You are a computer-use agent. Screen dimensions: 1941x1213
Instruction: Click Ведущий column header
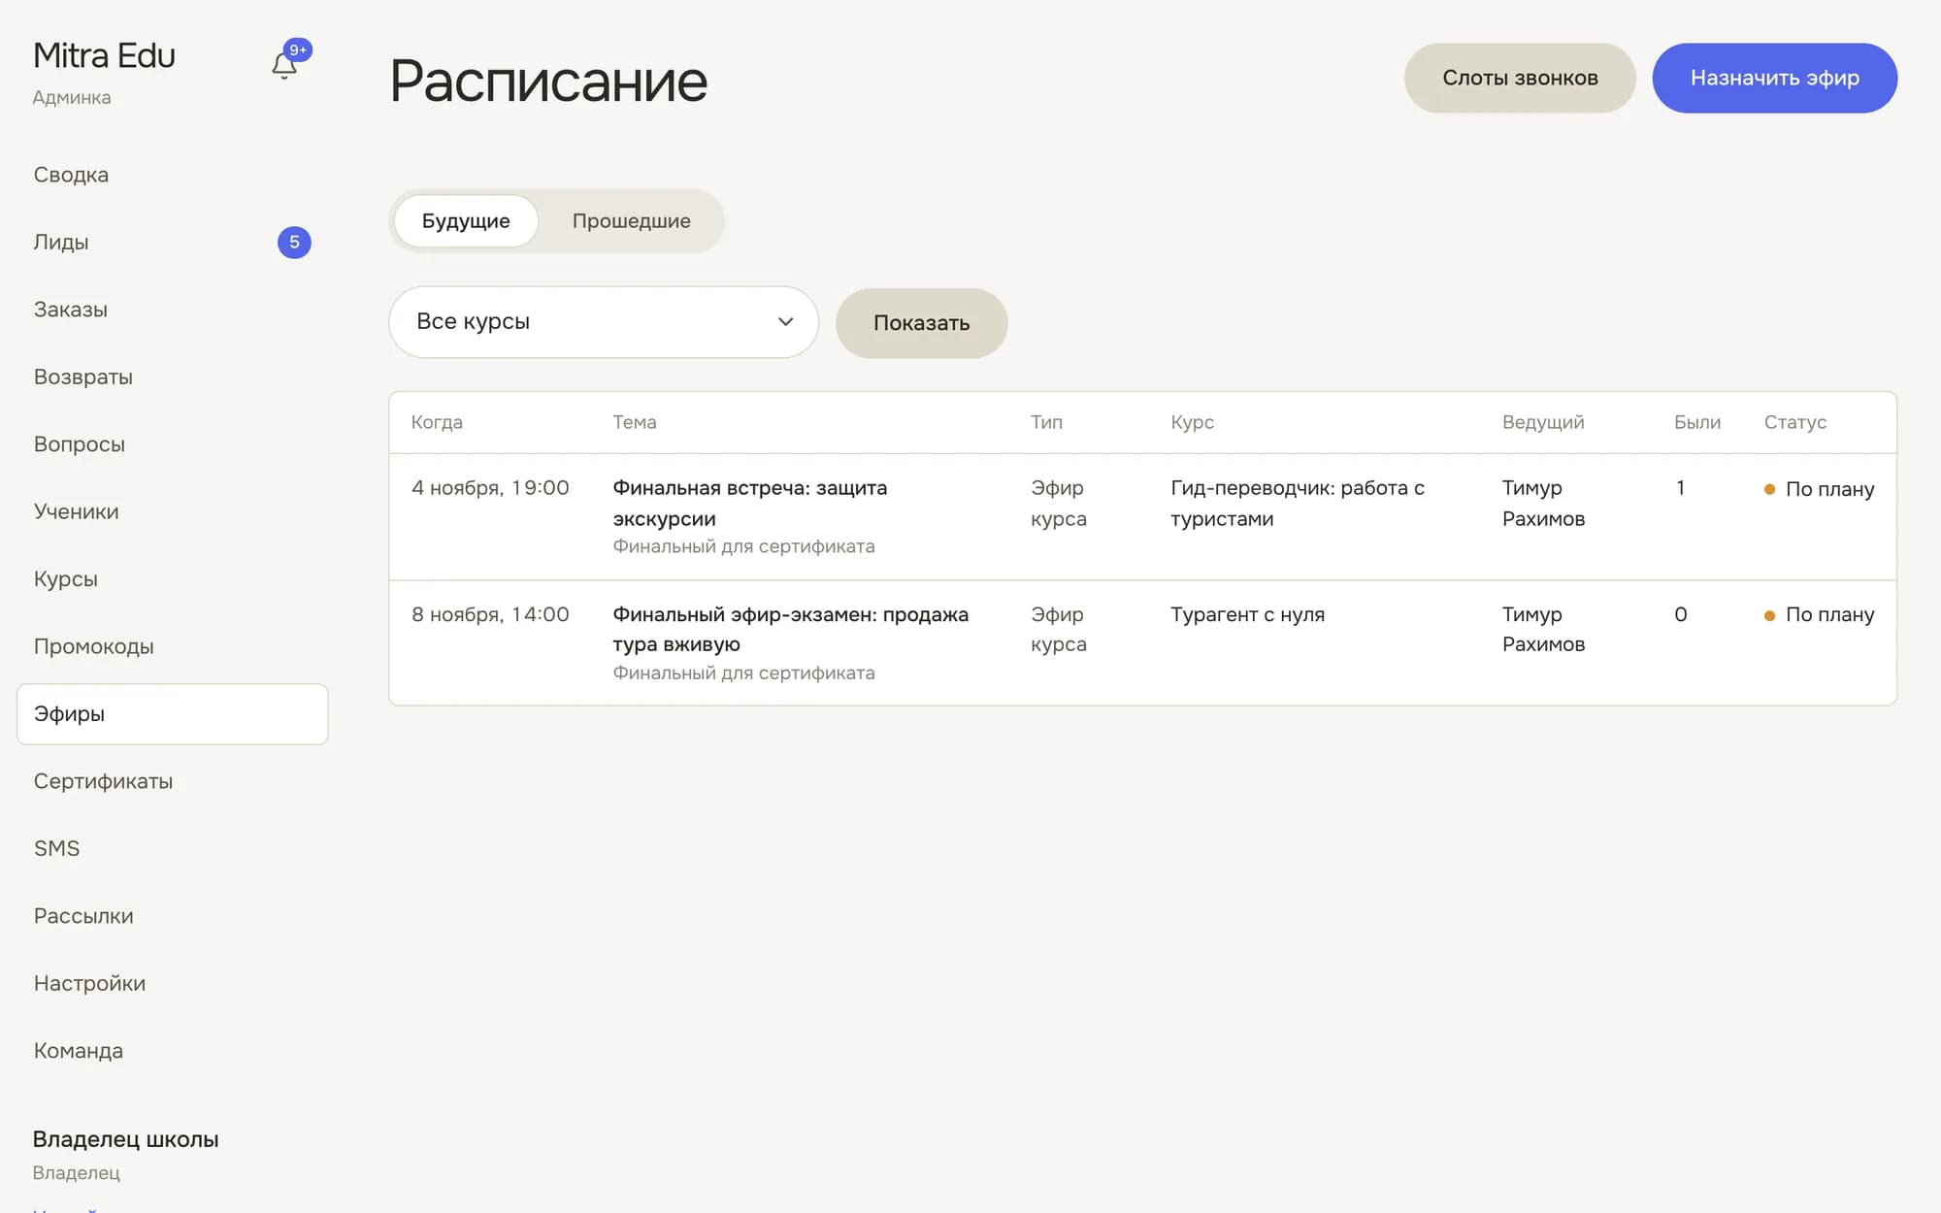[x=1543, y=422]
